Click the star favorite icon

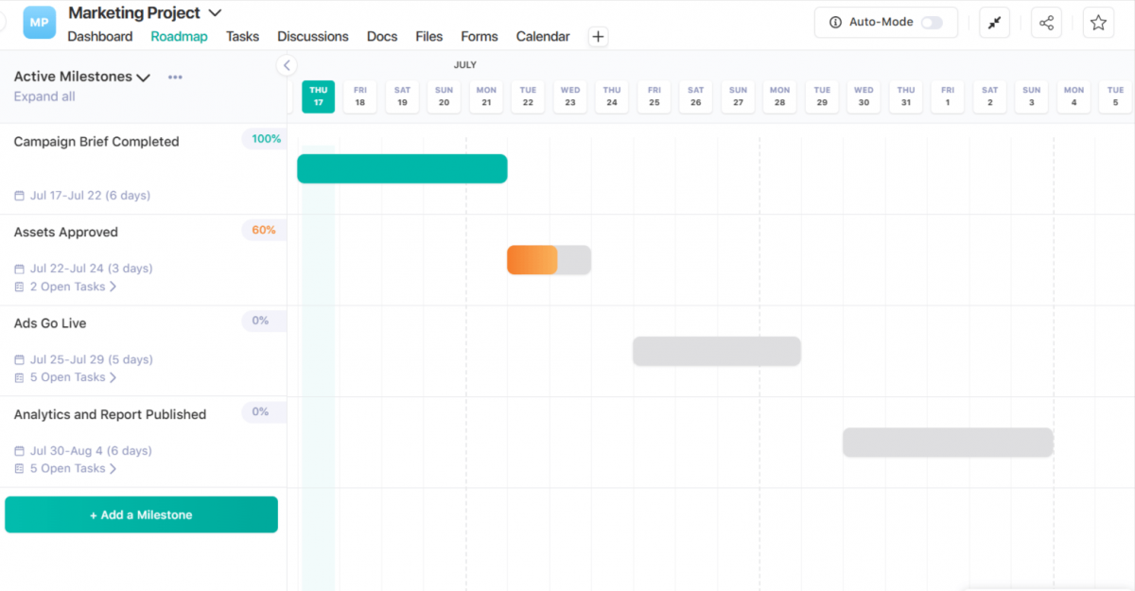(1098, 22)
